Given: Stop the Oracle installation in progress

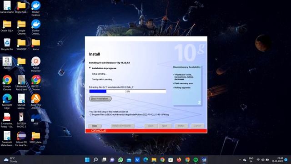Looking at the screenshot, I should (x=100, y=98).
